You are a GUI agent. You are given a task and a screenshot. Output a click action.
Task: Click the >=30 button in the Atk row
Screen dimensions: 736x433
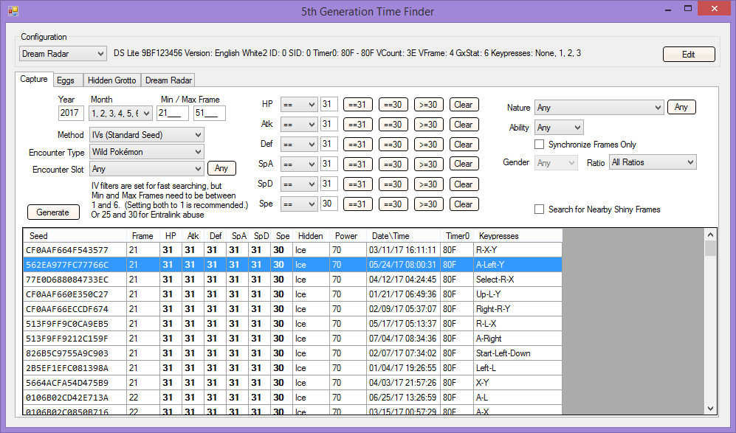click(429, 125)
